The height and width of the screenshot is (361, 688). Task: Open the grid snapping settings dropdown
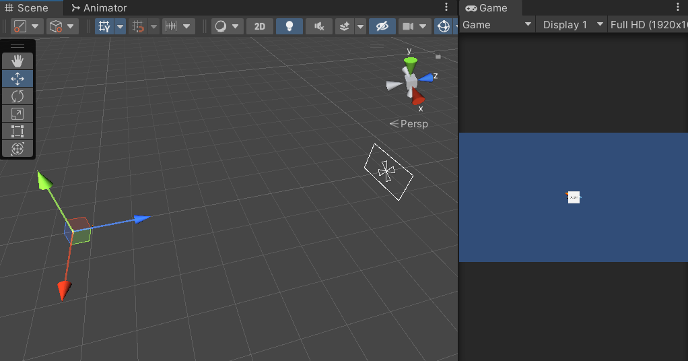coord(153,26)
